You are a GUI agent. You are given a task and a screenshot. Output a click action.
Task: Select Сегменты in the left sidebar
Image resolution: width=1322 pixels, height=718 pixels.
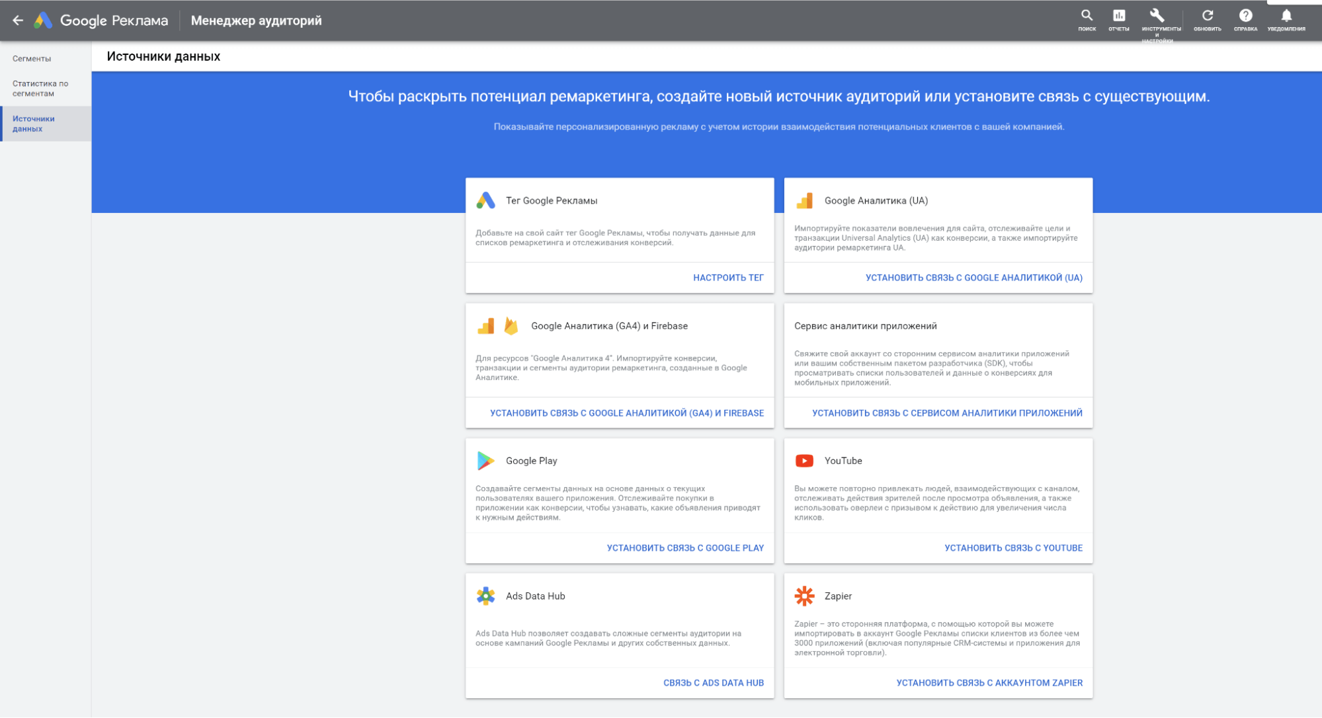tap(32, 58)
